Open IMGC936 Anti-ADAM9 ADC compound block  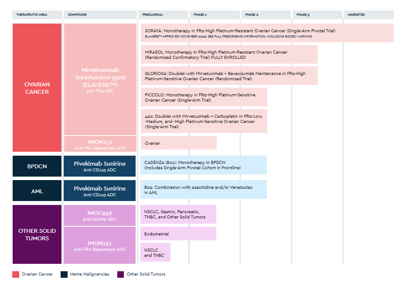pyautogui.click(x=100, y=215)
